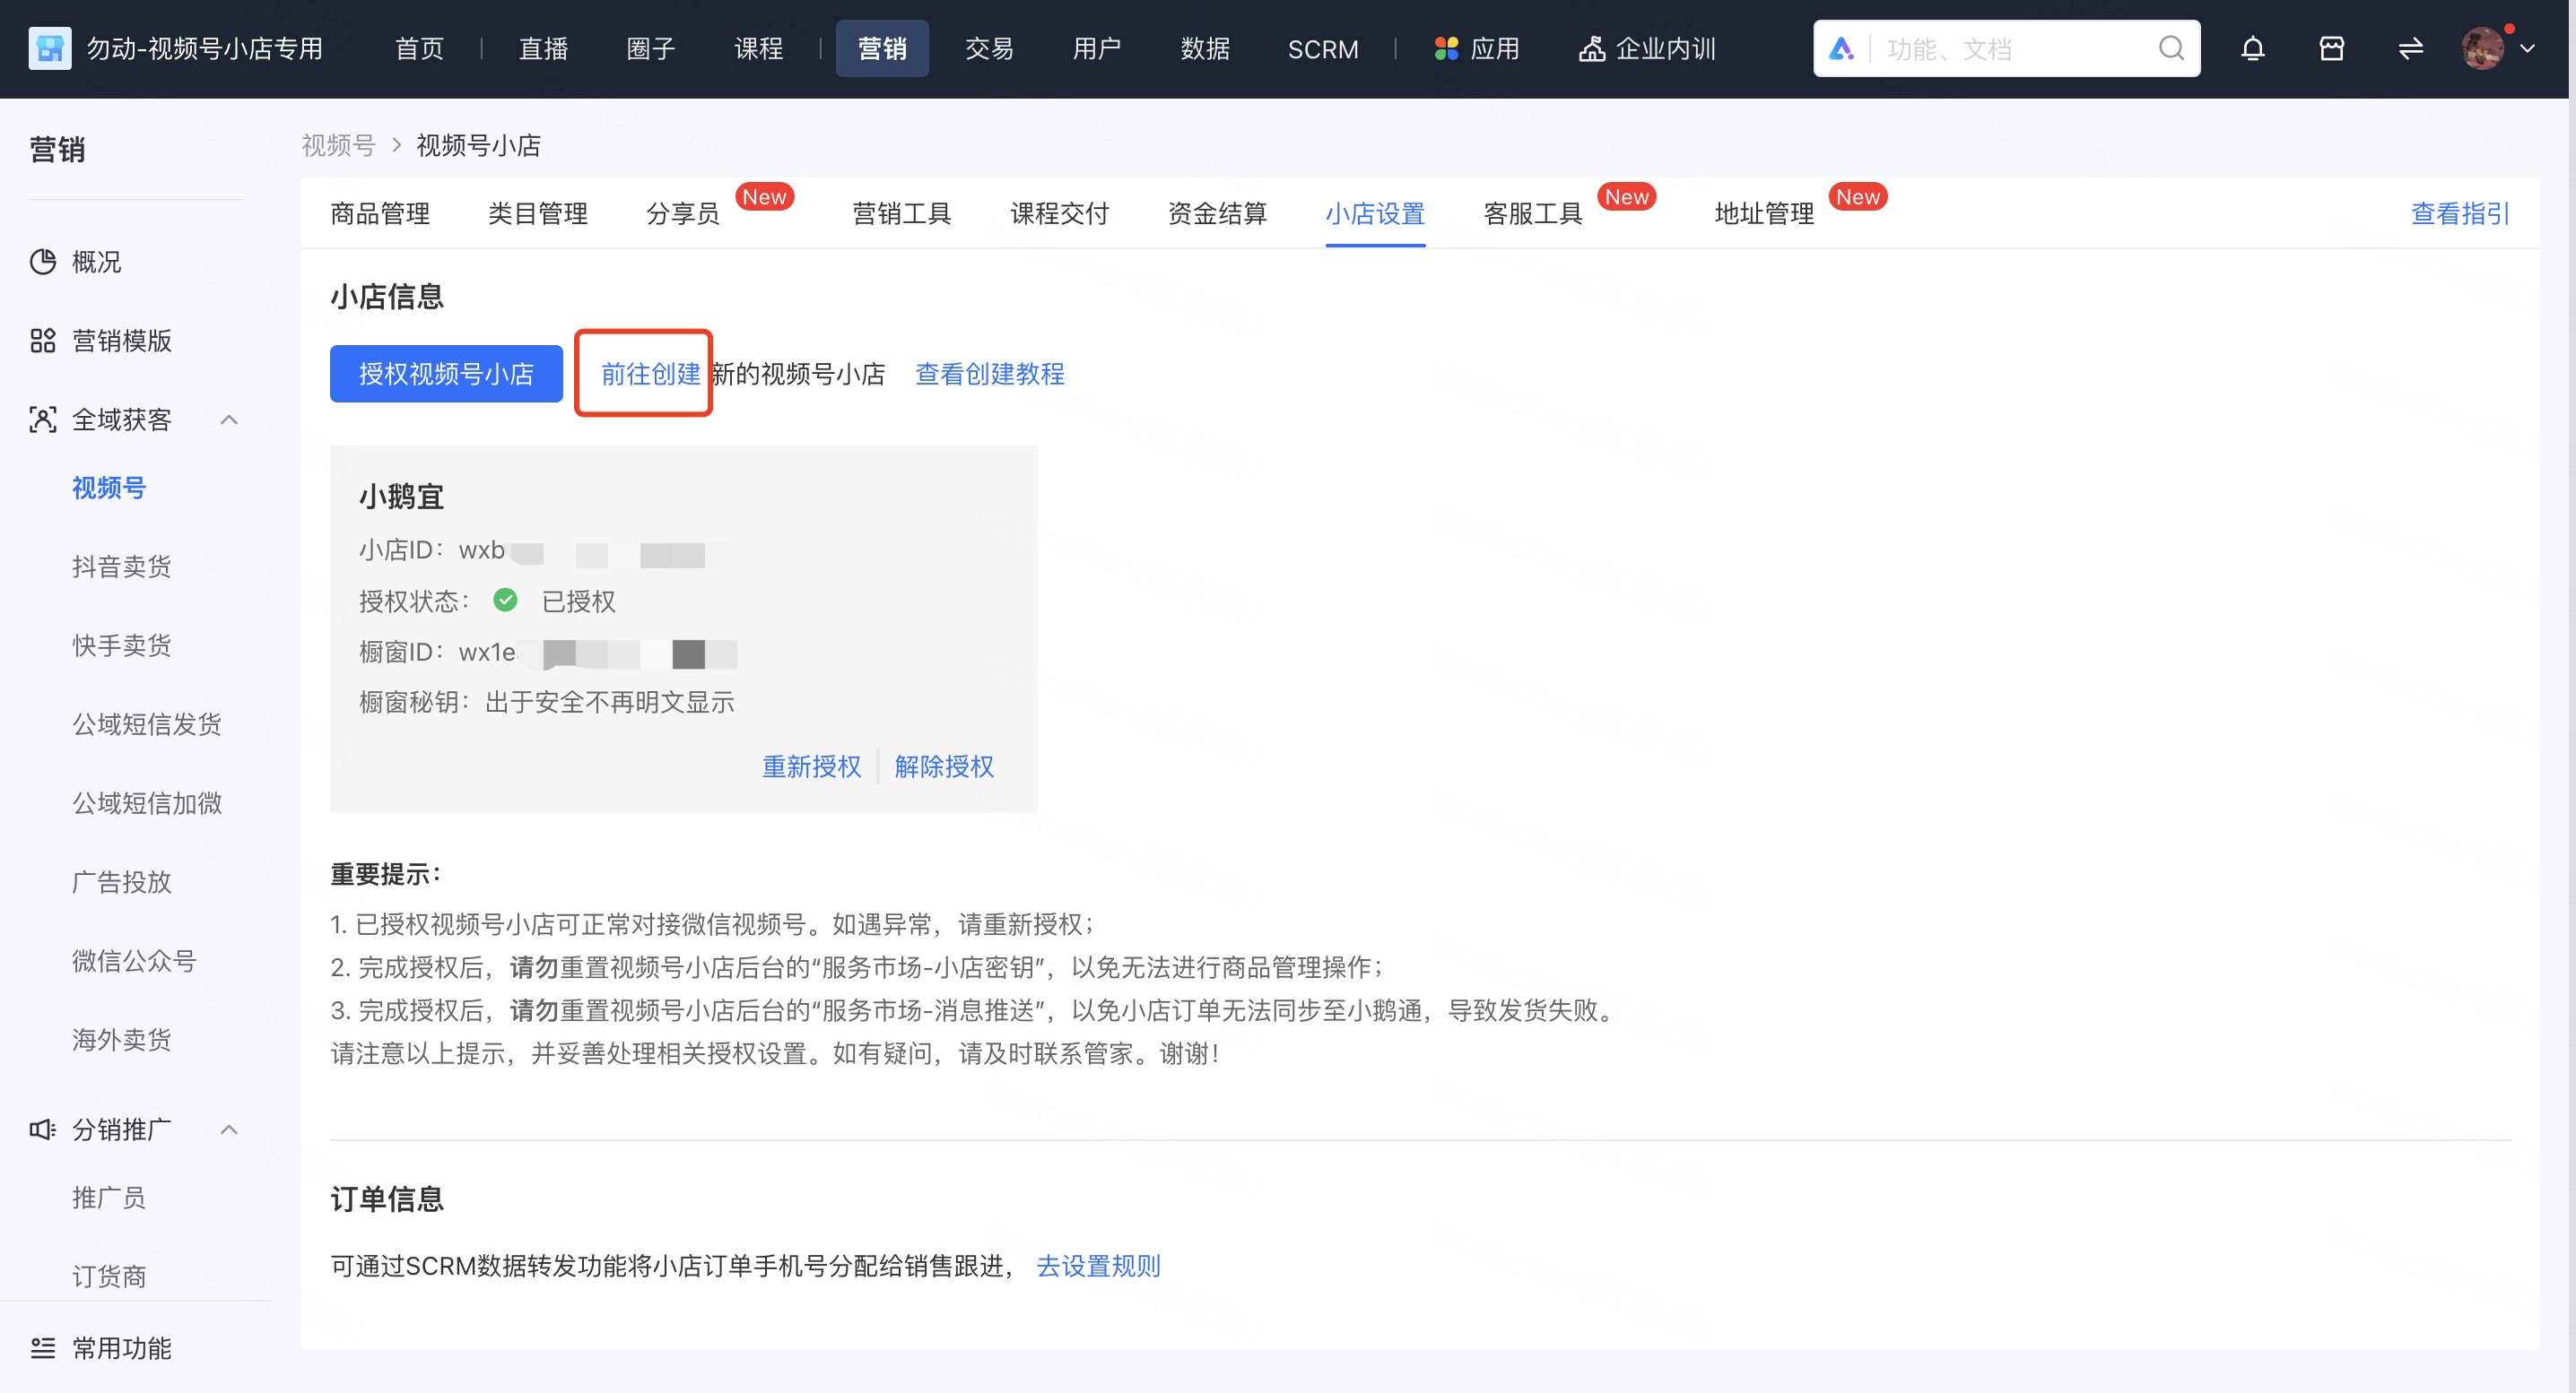Viewport: 2576px width, 1393px height.
Task: Click the shop logo icon in header
Action: (49, 48)
